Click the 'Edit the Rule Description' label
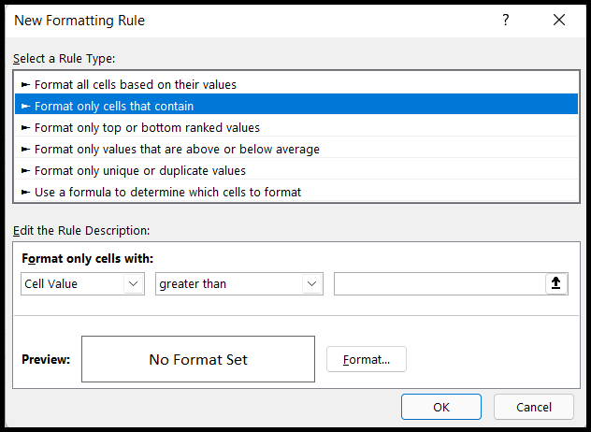Screen dimensions: 591x432 (80, 230)
